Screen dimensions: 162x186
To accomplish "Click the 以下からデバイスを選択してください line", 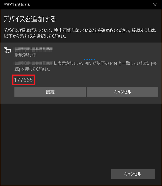I will (35, 36).
